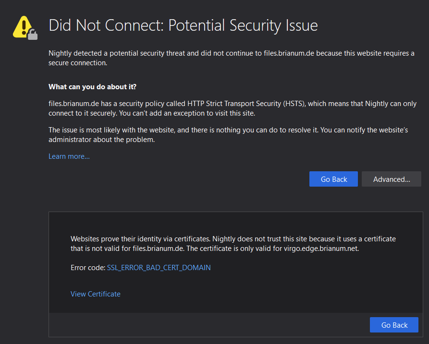Click virgo.edge.brianum.net in the certificate text
Viewport: 429px width, 344px height.
point(321,249)
